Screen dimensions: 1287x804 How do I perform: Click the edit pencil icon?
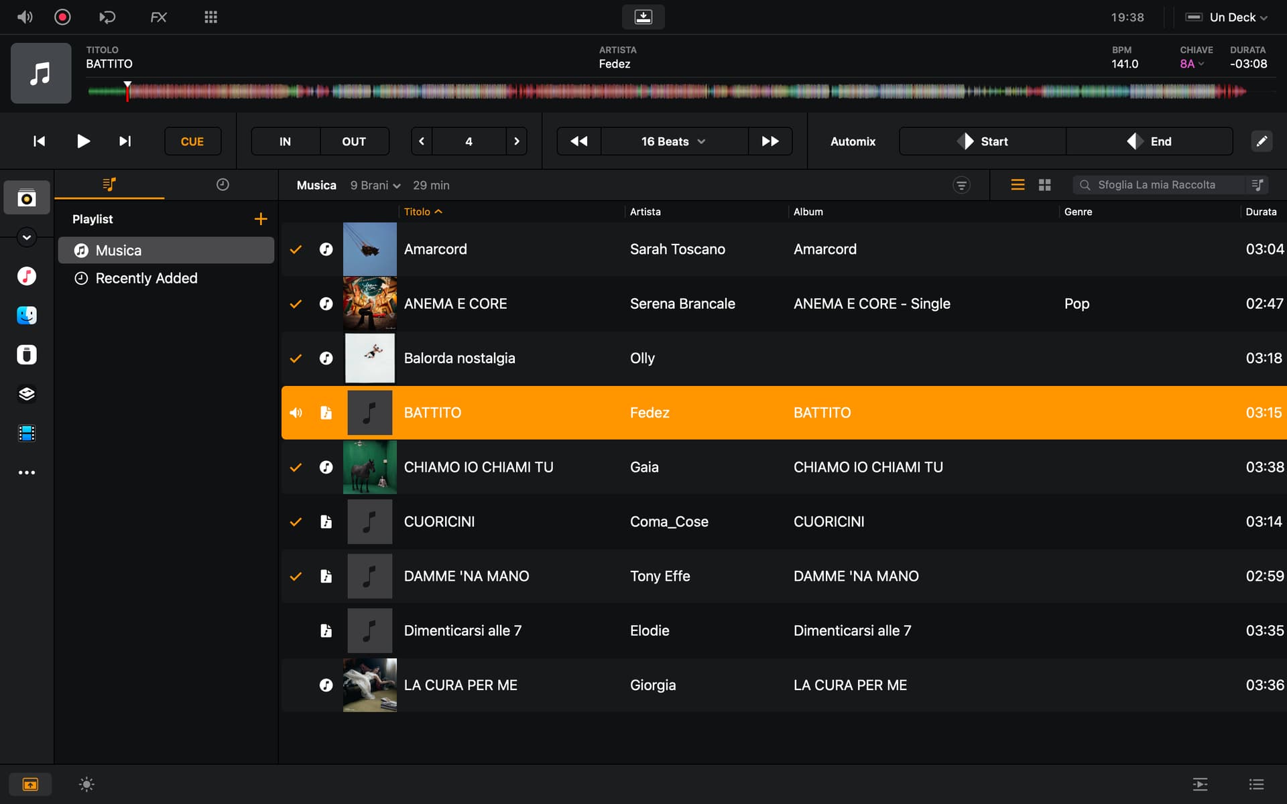tap(1261, 141)
